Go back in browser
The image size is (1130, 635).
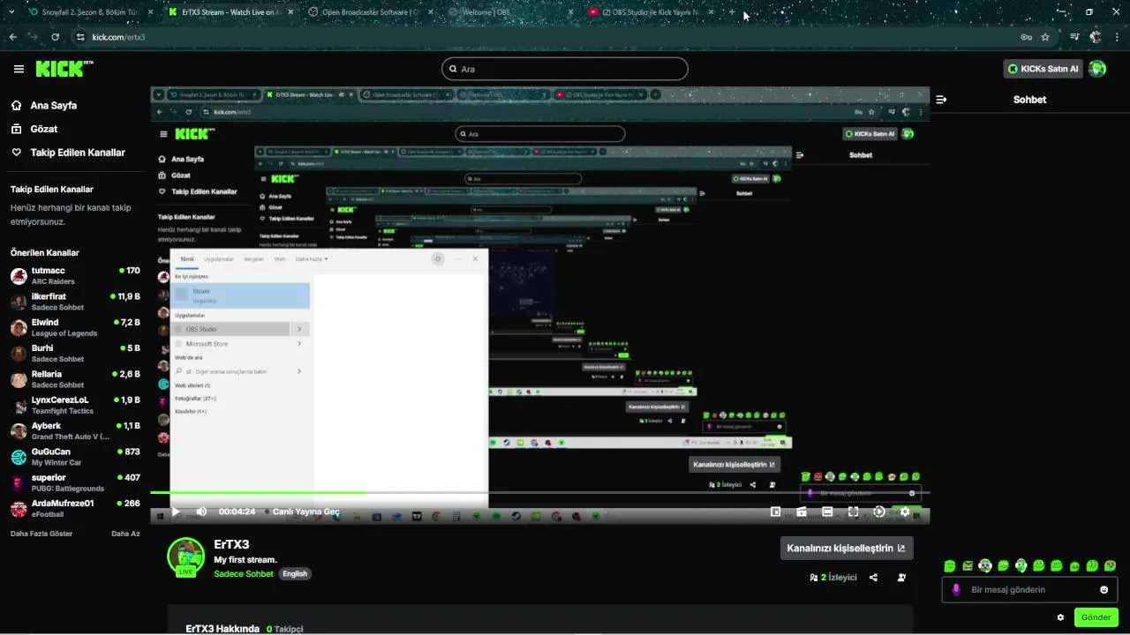click(12, 37)
